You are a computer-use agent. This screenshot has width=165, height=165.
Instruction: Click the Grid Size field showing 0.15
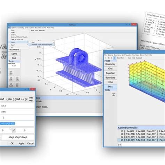[14, 66]
